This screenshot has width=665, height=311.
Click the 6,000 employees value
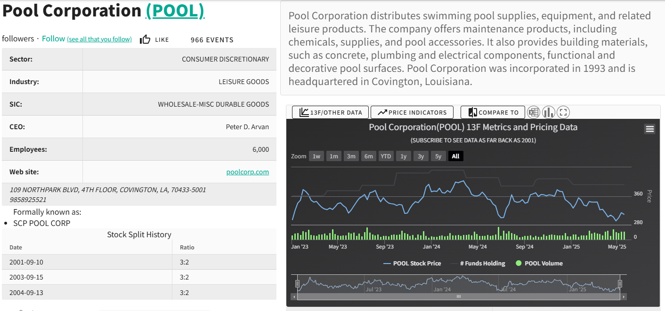click(261, 149)
